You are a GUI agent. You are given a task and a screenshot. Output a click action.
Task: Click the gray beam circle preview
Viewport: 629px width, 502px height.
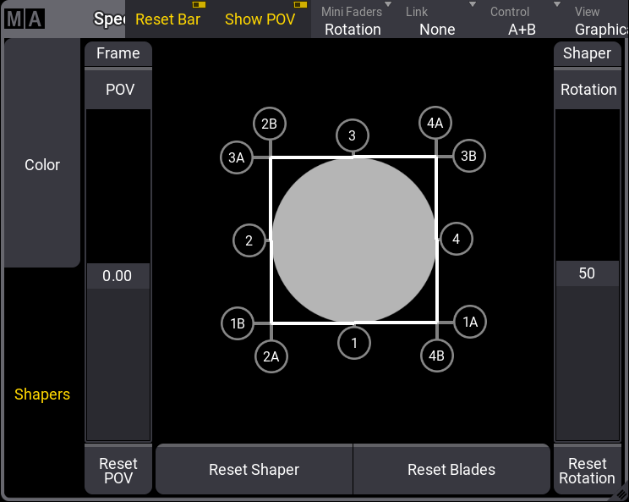click(353, 240)
